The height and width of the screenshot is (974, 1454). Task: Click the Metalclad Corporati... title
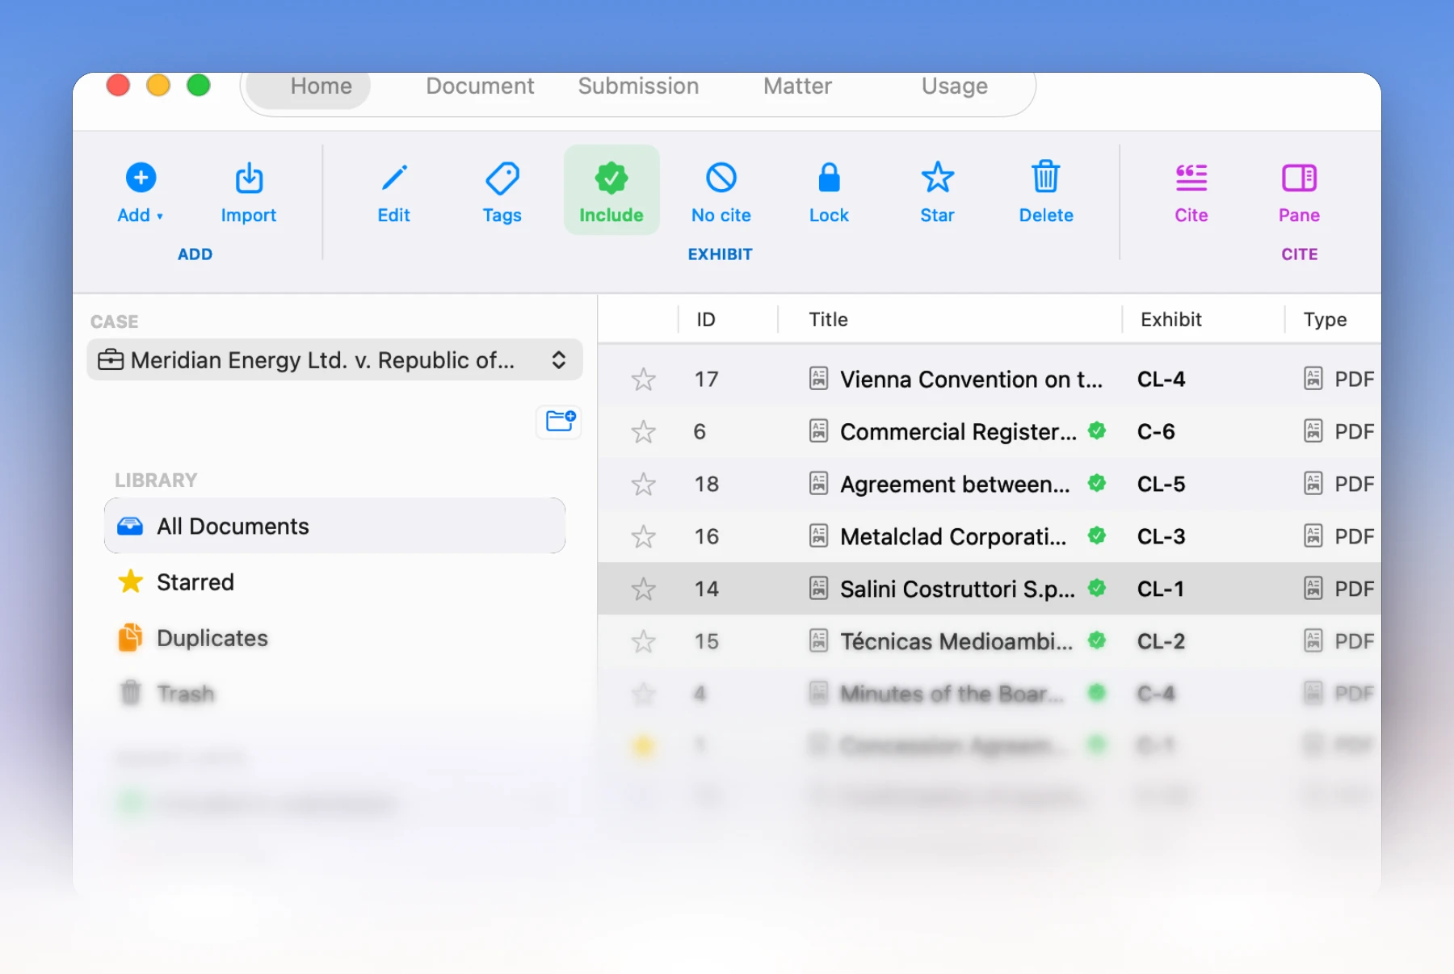pyautogui.click(x=953, y=536)
